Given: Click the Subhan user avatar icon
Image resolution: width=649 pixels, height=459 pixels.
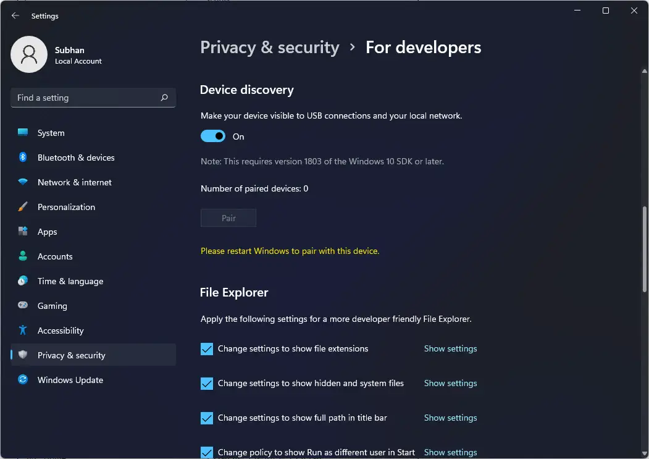Looking at the screenshot, I should tap(29, 54).
